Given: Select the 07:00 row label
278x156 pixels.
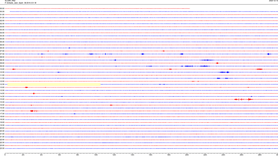Looking at the screenshot, I should pyautogui.click(x=2, y=51).
